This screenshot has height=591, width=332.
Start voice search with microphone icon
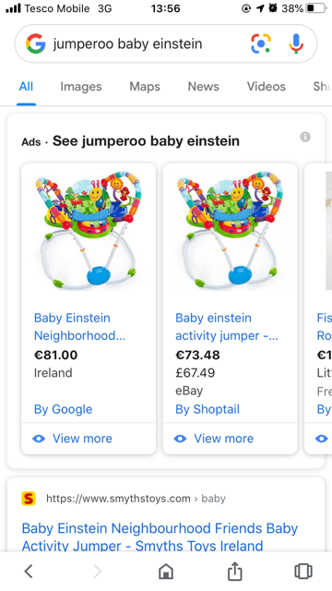[296, 43]
